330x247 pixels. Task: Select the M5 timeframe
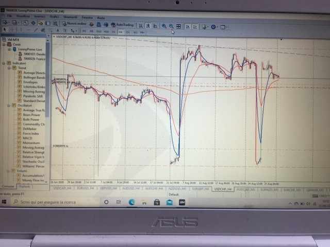point(91,31)
